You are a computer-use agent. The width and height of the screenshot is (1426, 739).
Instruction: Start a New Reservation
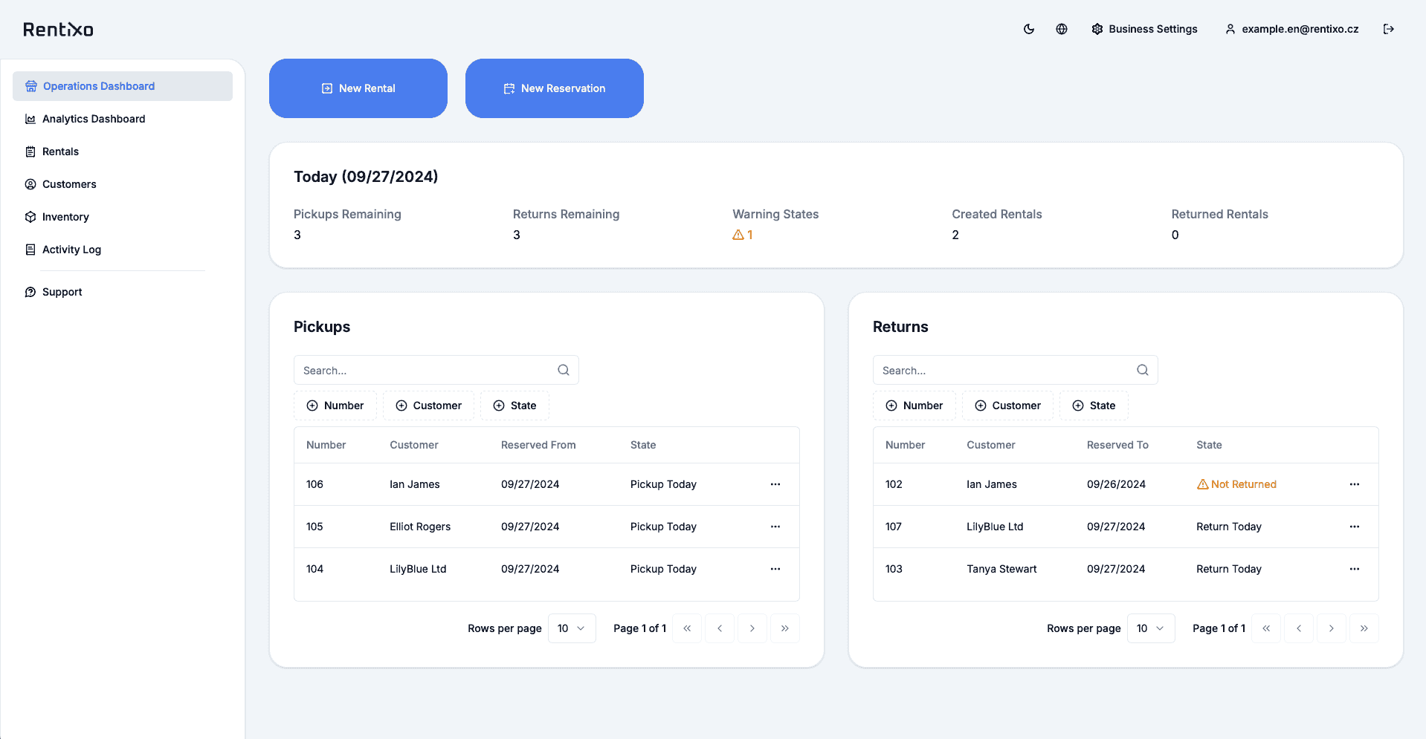[x=555, y=88]
